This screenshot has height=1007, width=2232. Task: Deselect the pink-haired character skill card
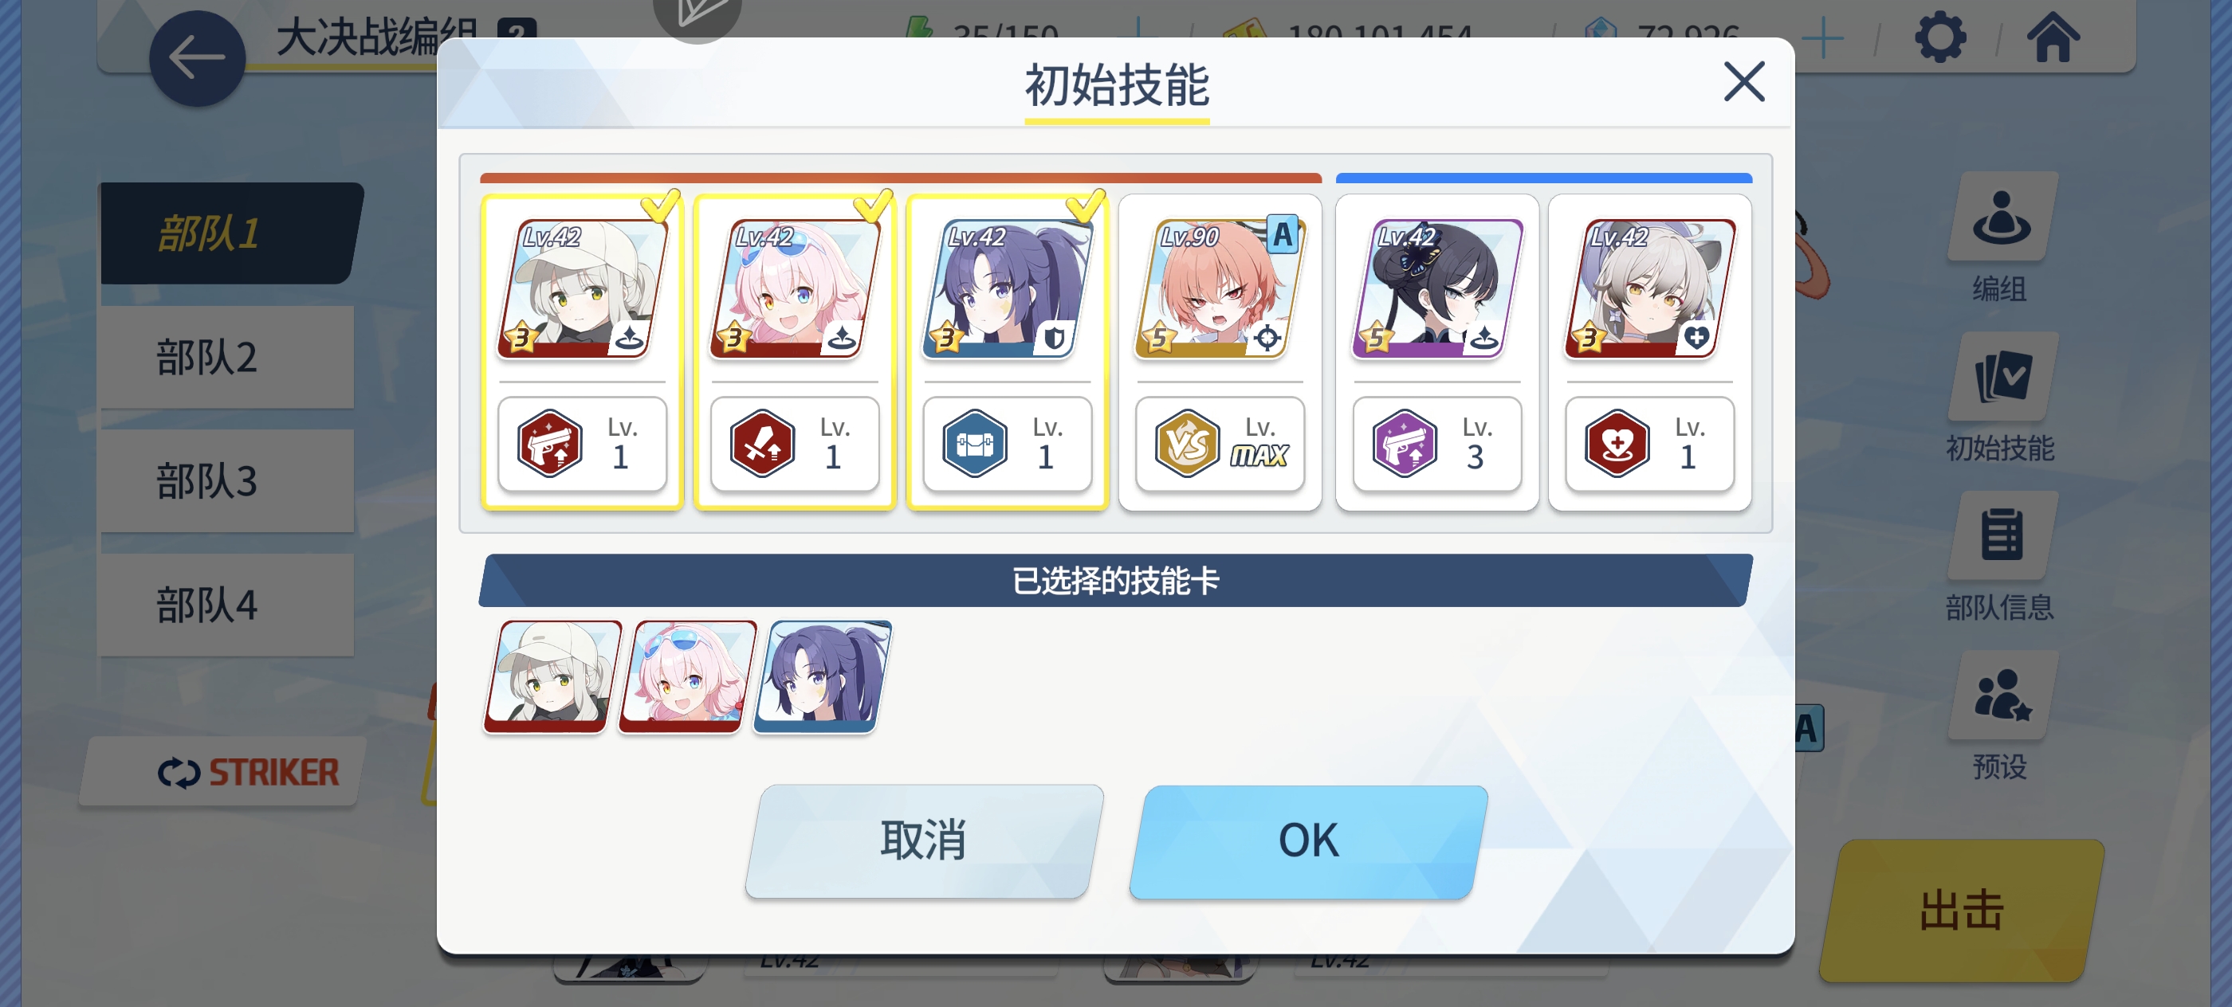pyautogui.click(x=795, y=352)
